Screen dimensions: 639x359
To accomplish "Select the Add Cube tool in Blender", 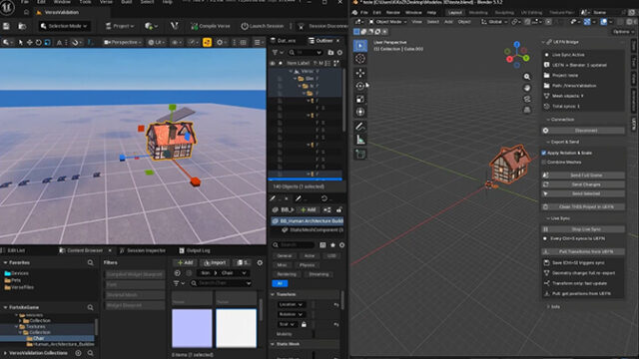I will click(x=360, y=155).
